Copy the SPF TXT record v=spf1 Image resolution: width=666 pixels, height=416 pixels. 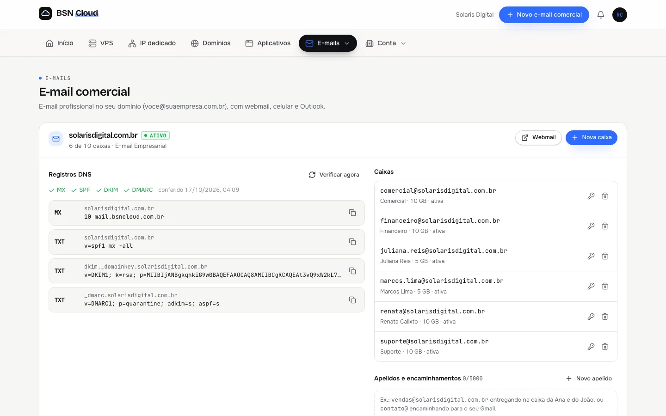click(x=352, y=242)
